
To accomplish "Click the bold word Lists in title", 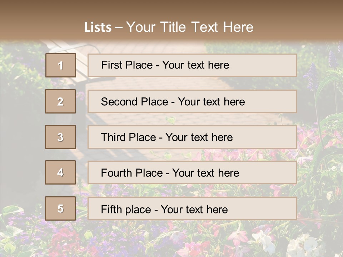I will pyautogui.click(x=98, y=27).
